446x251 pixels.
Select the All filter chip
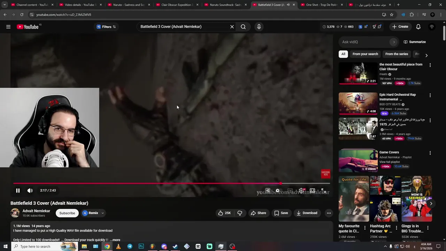coord(343,54)
